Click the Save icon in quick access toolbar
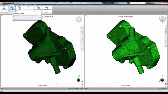The height and width of the screenshot is (94, 168). point(9,3)
